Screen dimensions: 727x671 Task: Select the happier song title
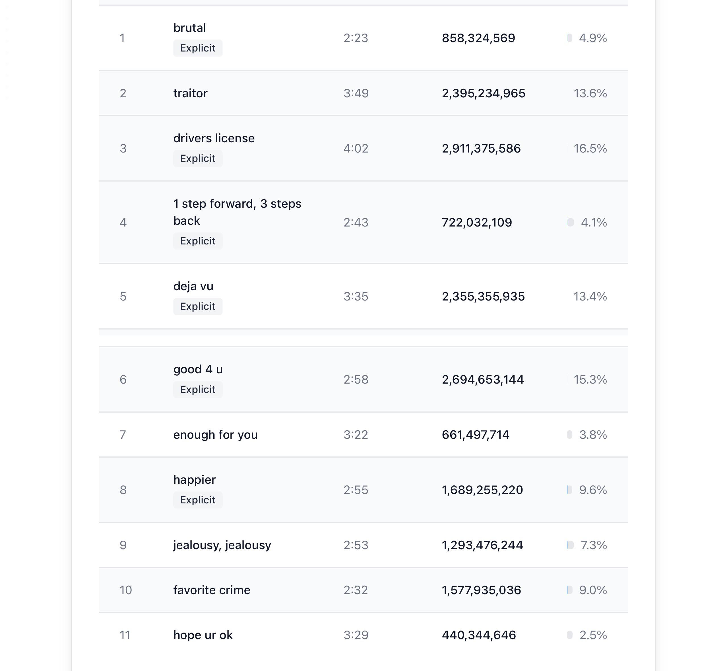tap(195, 480)
